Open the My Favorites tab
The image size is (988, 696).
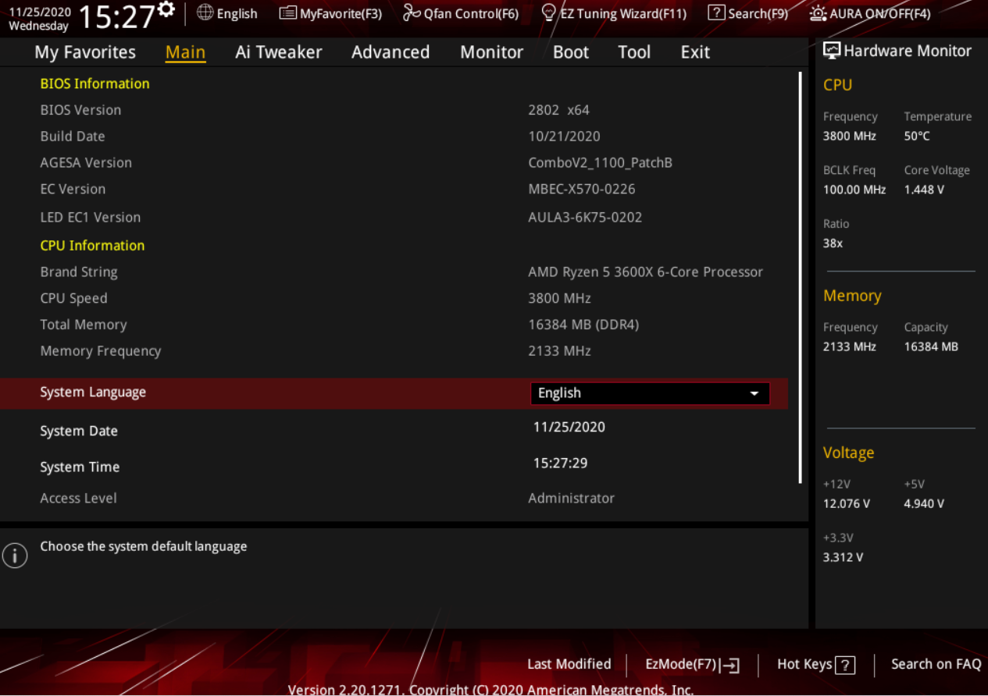point(85,52)
